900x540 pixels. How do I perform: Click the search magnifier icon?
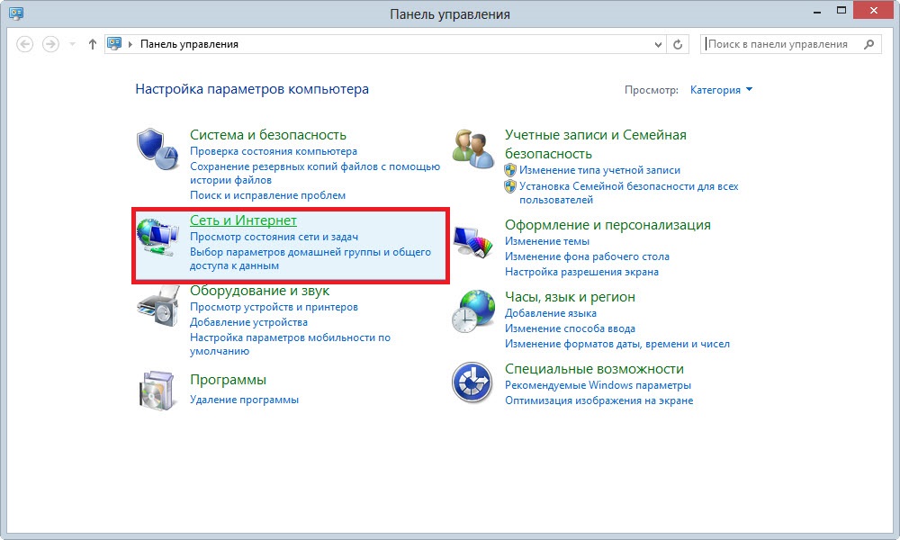869,44
